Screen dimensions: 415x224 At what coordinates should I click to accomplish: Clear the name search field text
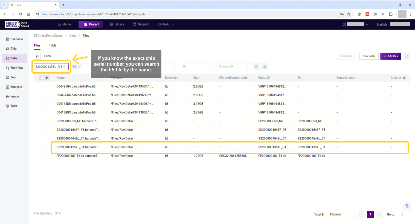click(65, 67)
